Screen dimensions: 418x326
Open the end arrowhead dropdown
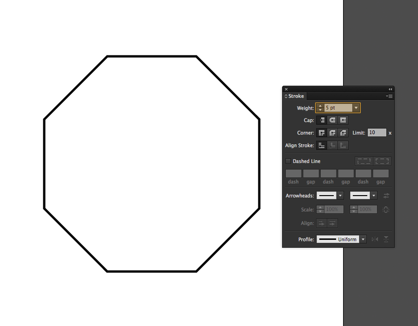[374, 196]
